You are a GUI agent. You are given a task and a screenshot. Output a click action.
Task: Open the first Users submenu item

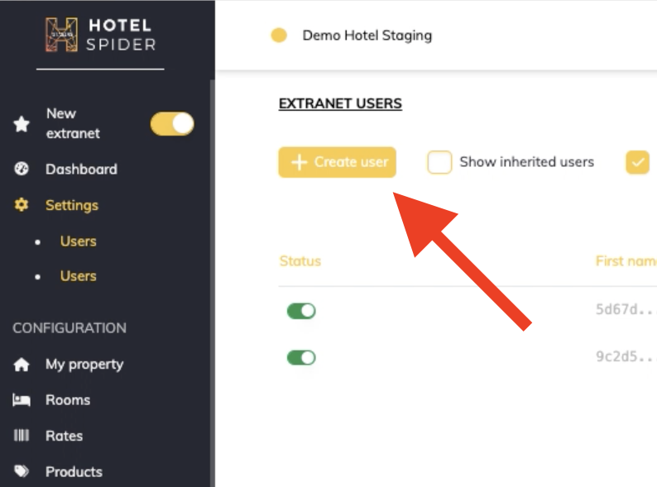(x=78, y=241)
